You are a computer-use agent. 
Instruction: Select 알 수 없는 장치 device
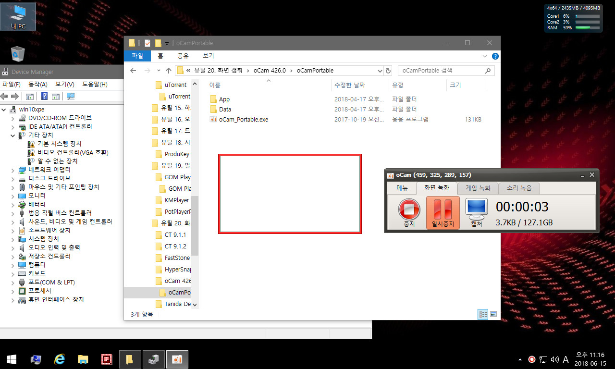tap(57, 161)
